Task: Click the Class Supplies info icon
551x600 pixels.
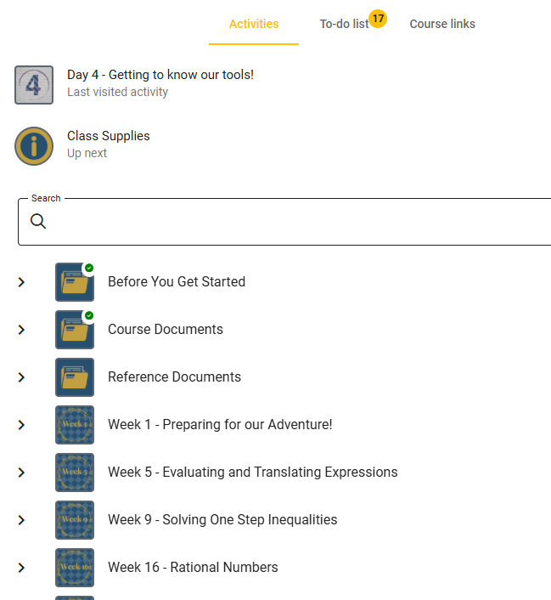Action: [34, 146]
